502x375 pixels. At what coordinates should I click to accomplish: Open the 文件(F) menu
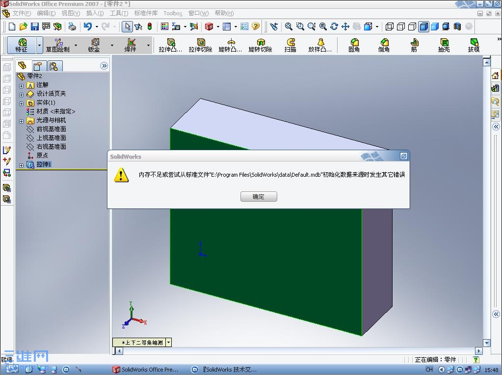tap(22, 13)
